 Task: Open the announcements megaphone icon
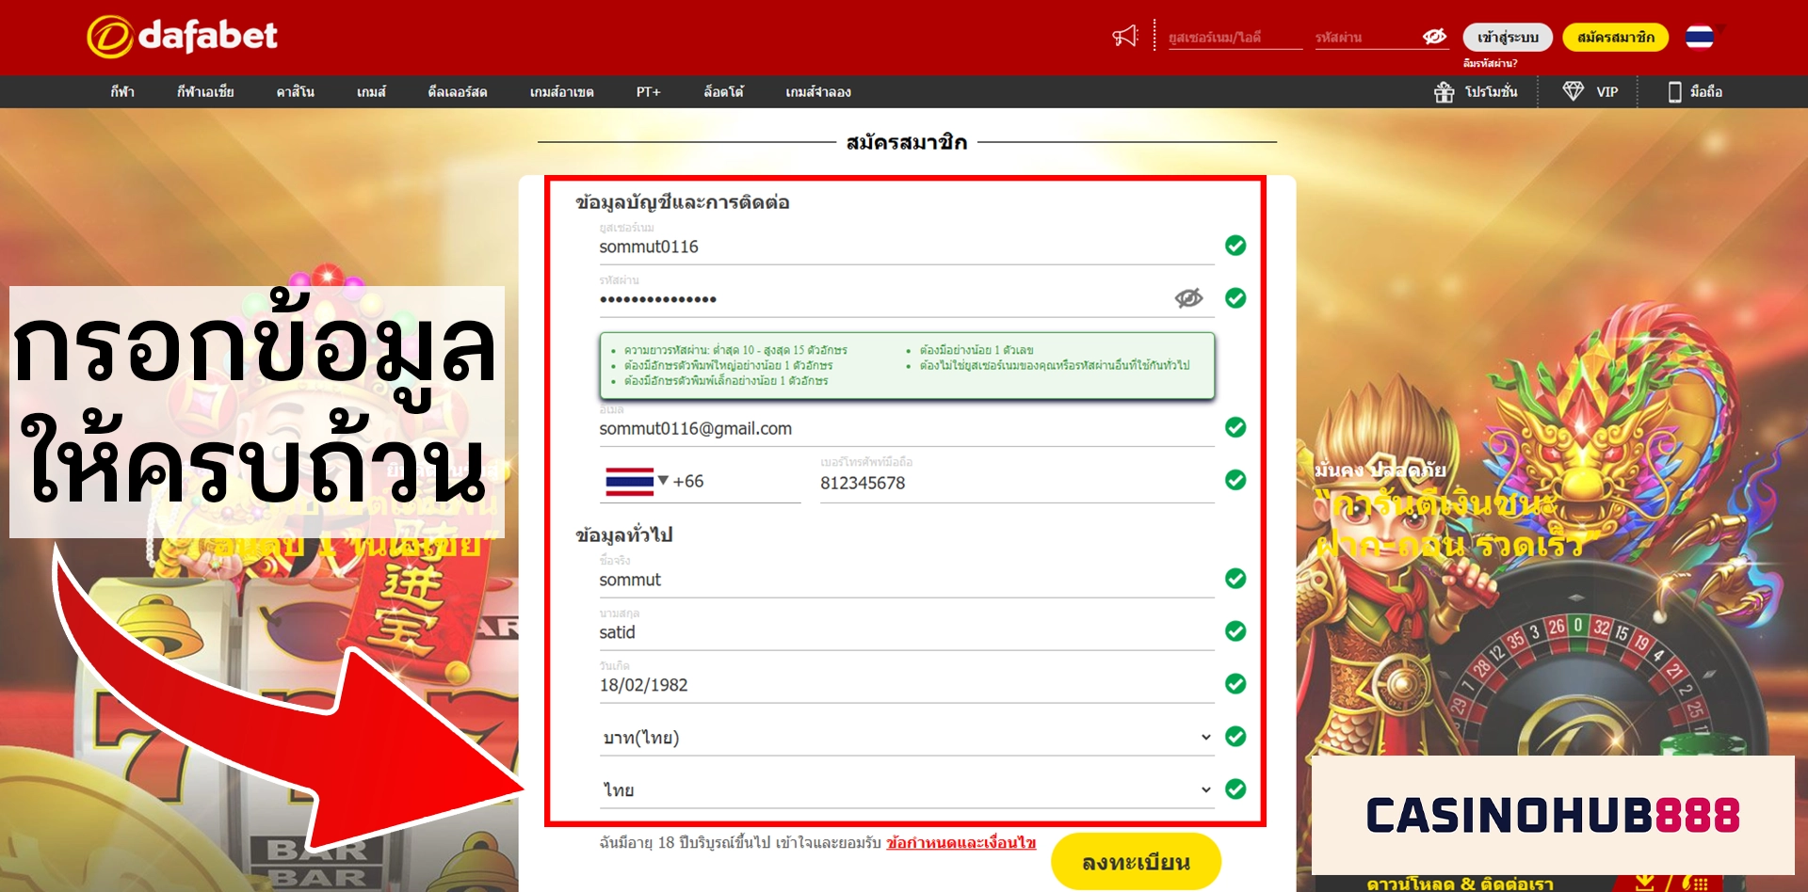point(1125,36)
